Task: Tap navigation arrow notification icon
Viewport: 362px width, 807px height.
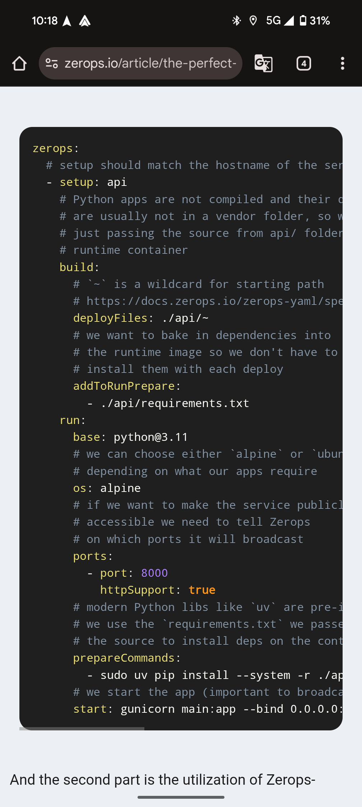Action: 67,21
